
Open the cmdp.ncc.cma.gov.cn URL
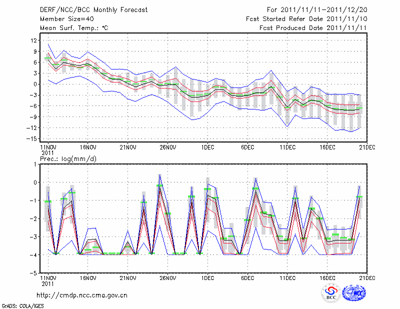pos(81,295)
